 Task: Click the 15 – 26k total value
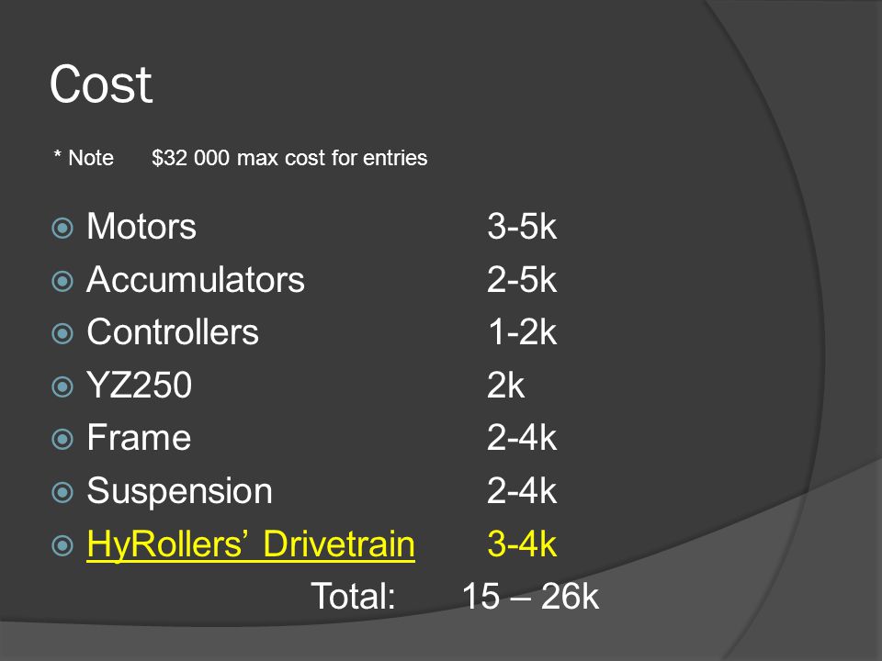coord(530,597)
